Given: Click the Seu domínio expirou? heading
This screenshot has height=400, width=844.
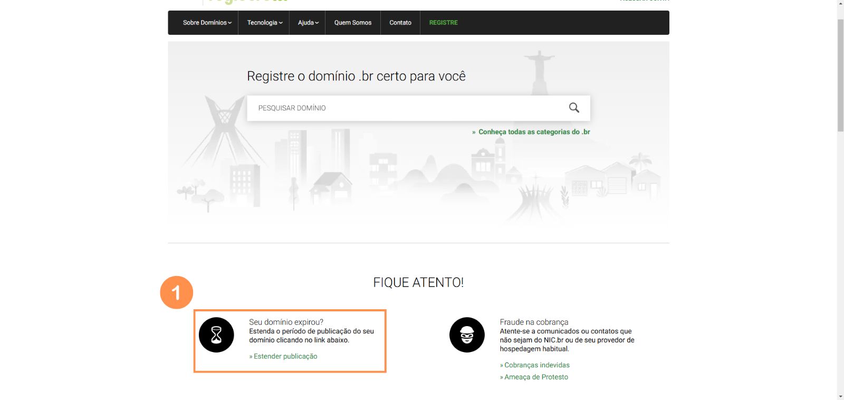Looking at the screenshot, I should (286, 322).
